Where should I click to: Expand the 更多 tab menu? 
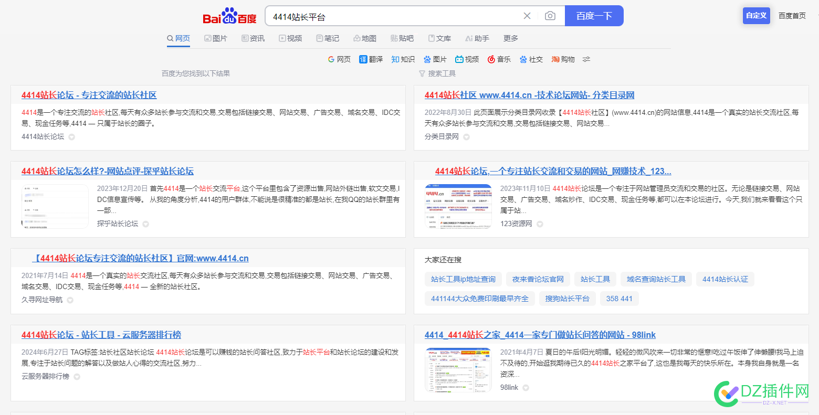coord(511,38)
